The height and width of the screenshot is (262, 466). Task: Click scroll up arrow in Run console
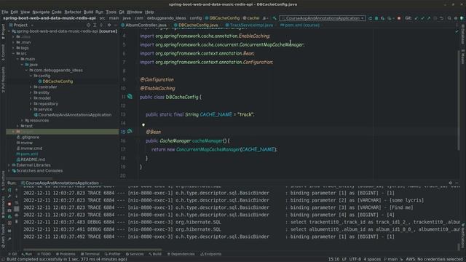(x=16, y=190)
